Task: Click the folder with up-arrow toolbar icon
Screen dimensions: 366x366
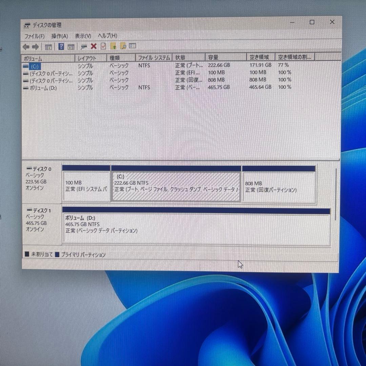Action: tap(114, 46)
